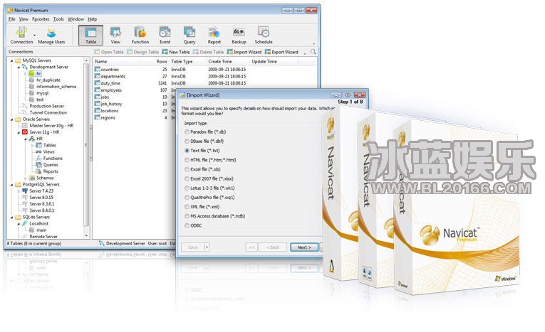Collapse the PostgreSQL Servers group
The image size is (545, 332).
tap(12, 185)
